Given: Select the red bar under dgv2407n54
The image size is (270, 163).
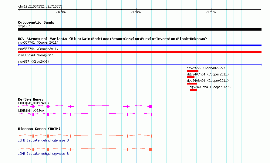Looking at the screenshot, I should (x=191, y=77).
